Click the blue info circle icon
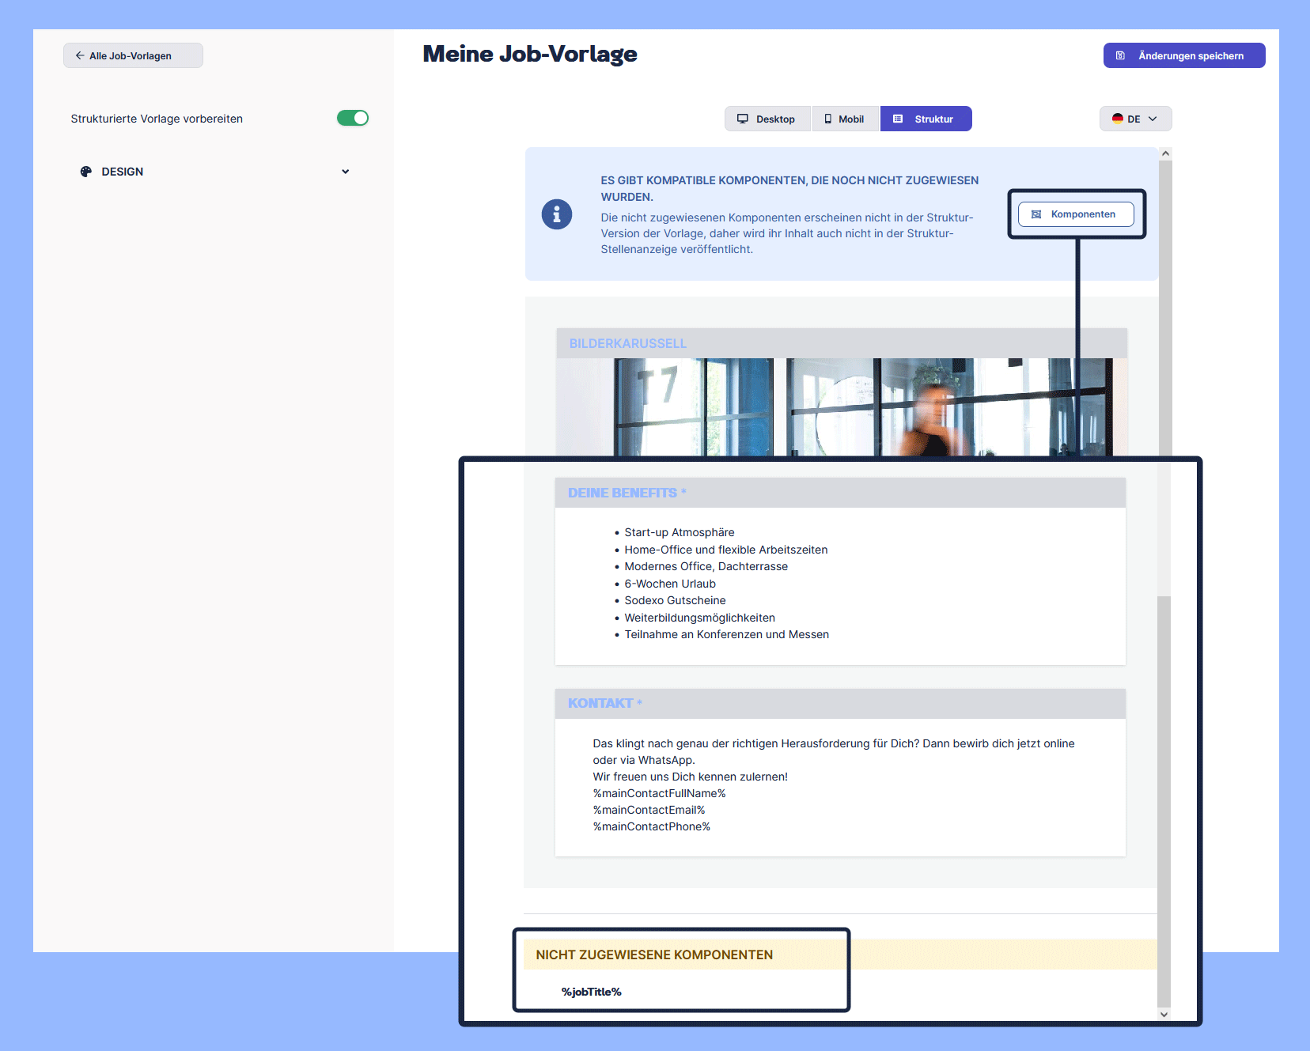The width and height of the screenshot is (1310, 1051). coord(557,214)
